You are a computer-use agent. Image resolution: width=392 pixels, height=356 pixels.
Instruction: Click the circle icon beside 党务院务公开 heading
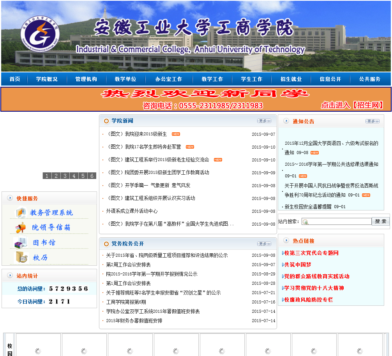[x=106, y=244]
